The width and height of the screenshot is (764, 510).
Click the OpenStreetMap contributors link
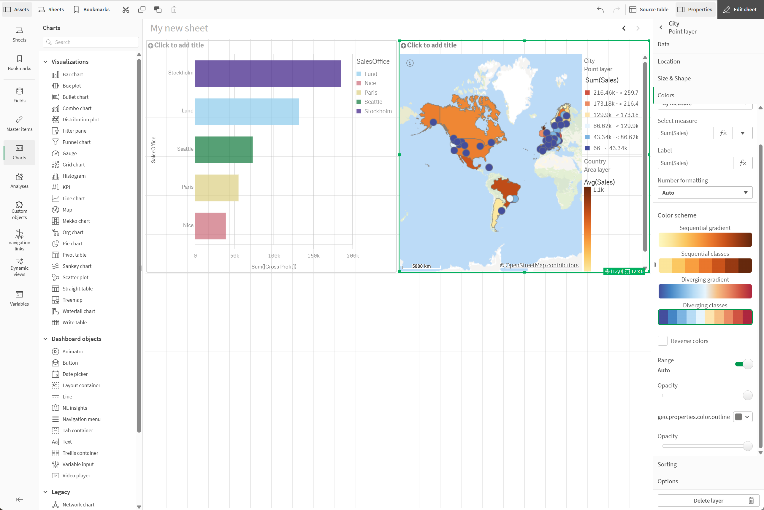pyautogui.click(x=541, y=266)
